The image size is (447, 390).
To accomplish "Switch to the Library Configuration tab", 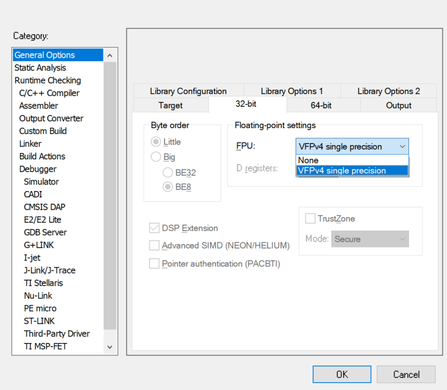I will click(188, 91).
